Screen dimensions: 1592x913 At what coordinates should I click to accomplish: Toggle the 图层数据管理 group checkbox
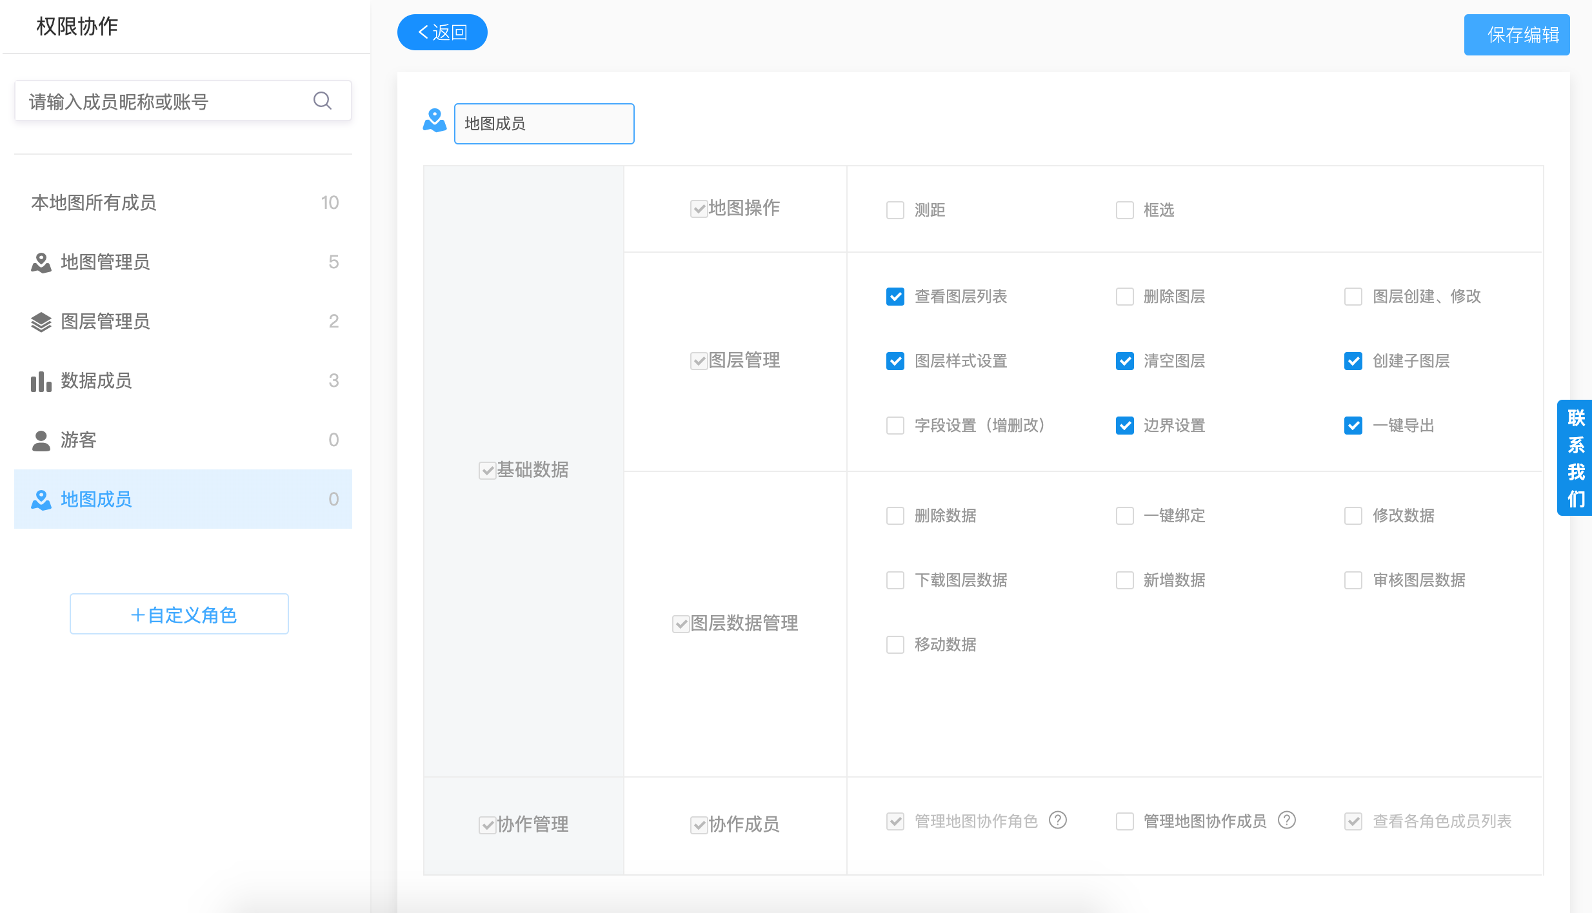(x=681, y=624)
